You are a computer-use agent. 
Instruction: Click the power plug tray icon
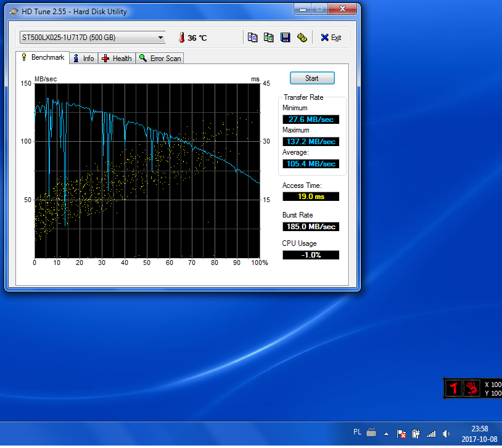(416, 434)
